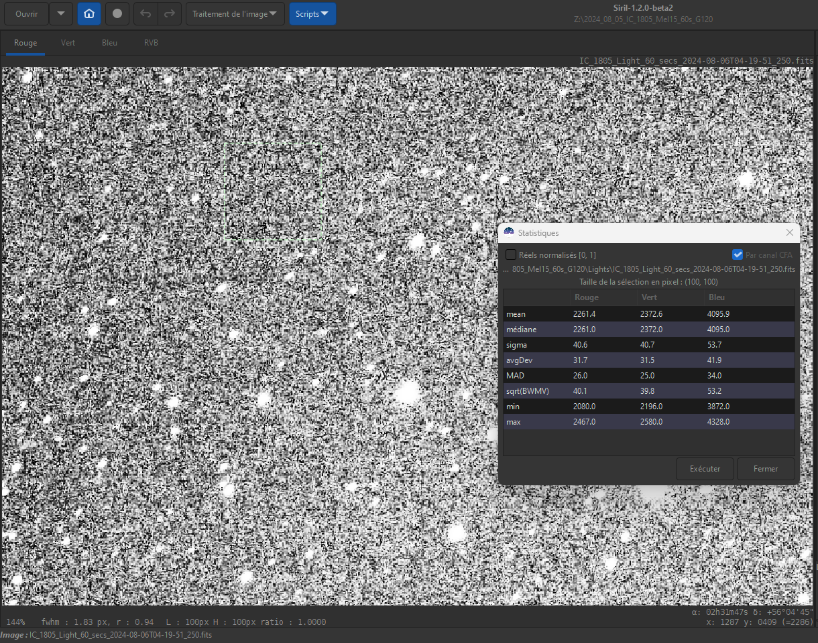Click the round snapshot icon

[x=117, y=13]
